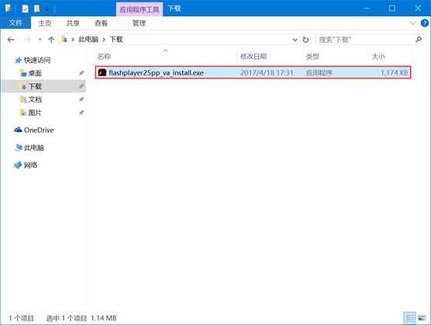Open recent locations dropdown arrow
This screenshot has width=431, height=325.
pos(40,40)
